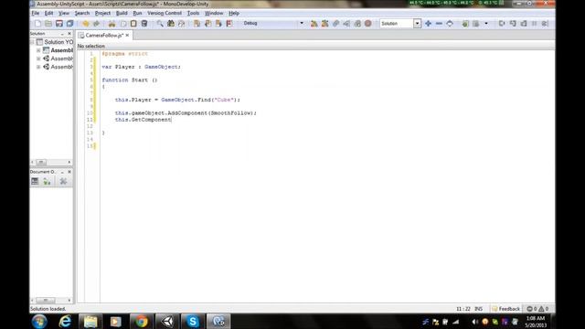Click the 'this.GetComponent' code line
The height and width of the screenshot is (329, 585).
pyautogui.click(x=143, y=120)
